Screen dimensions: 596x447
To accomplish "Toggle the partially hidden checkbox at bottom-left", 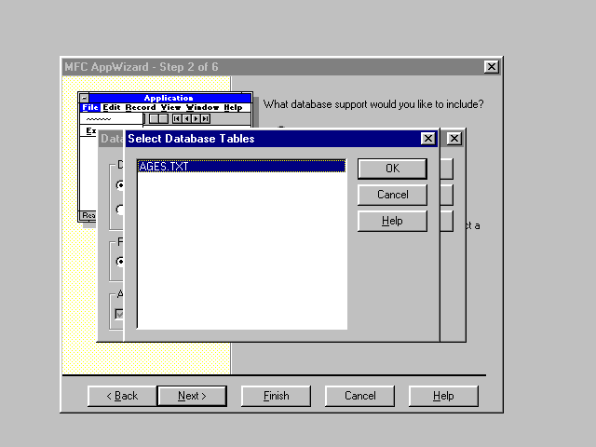I will pos(118,314).
